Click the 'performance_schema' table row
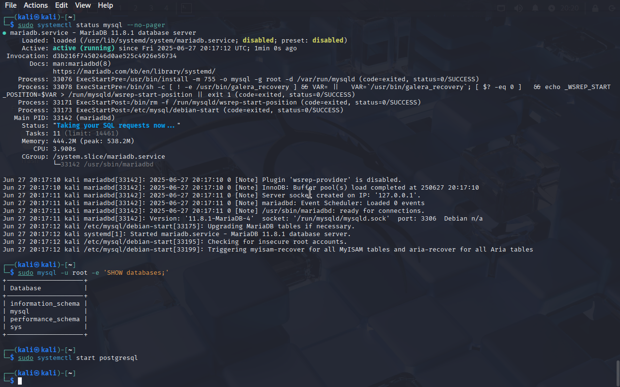The image size is (620, 387). point(45,319)
